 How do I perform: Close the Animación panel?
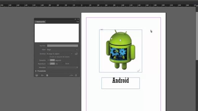coord(78,19)
